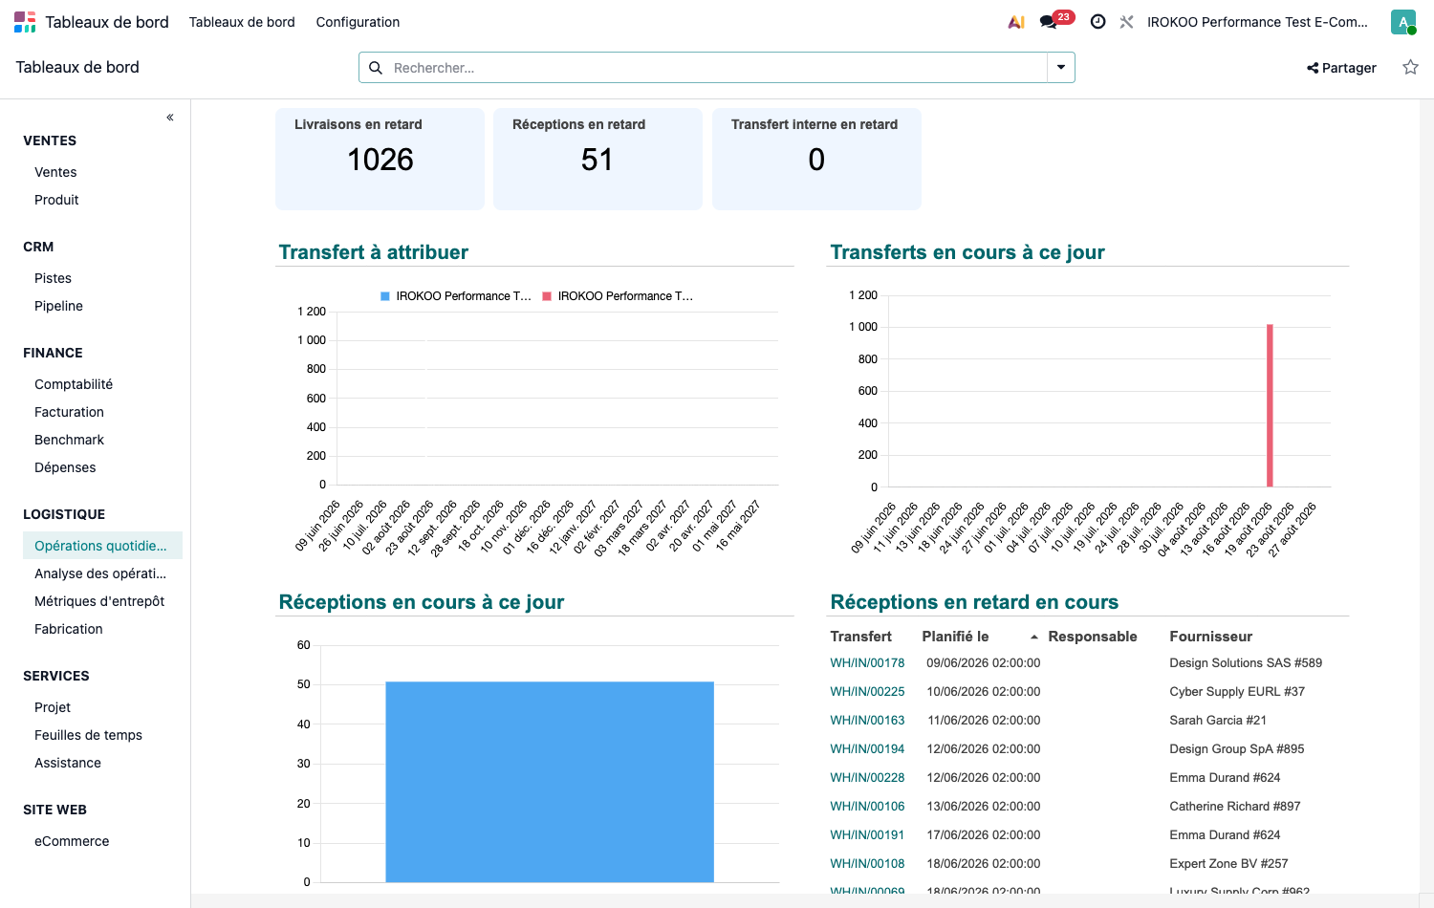Open the activities clock icon

(1098, 22)
